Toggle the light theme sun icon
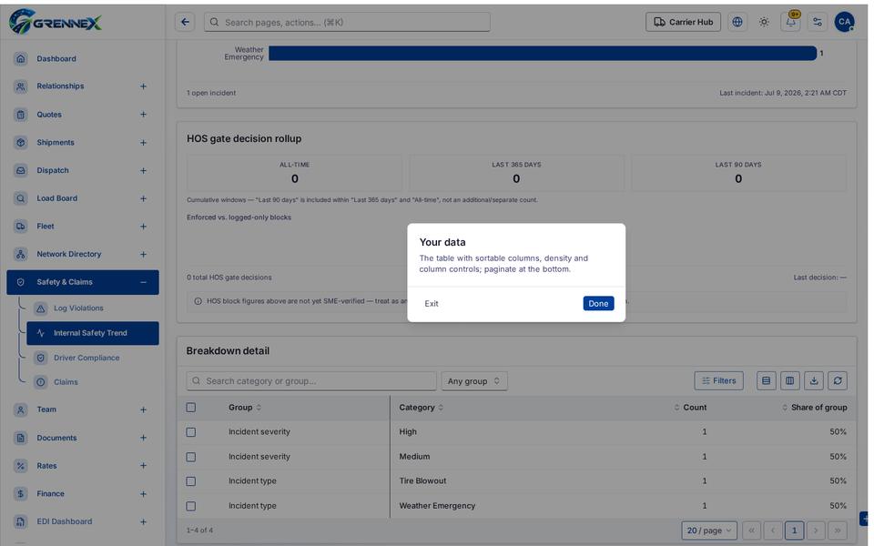Screen dimensions: 874x546 coord(764,22)
